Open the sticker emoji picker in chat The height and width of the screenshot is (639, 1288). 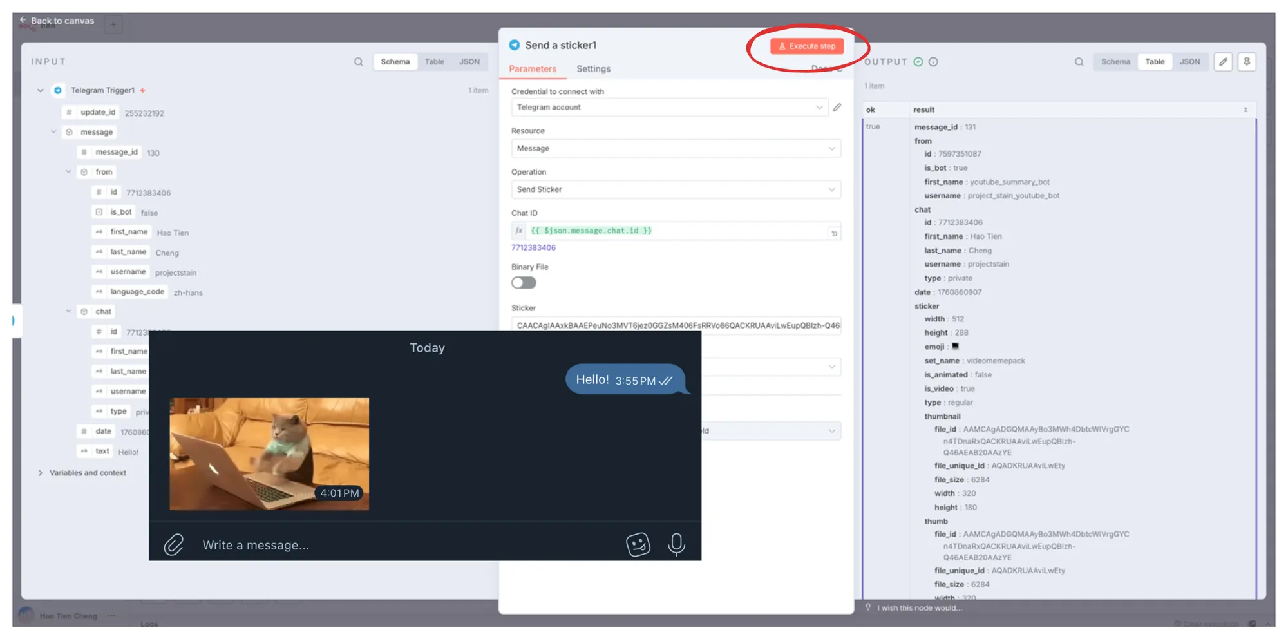tap(638, 545)
